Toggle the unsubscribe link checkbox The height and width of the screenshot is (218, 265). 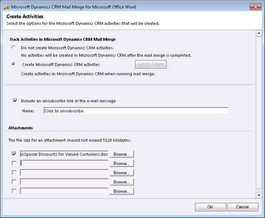pyautogui.click(x=15, y=101)
